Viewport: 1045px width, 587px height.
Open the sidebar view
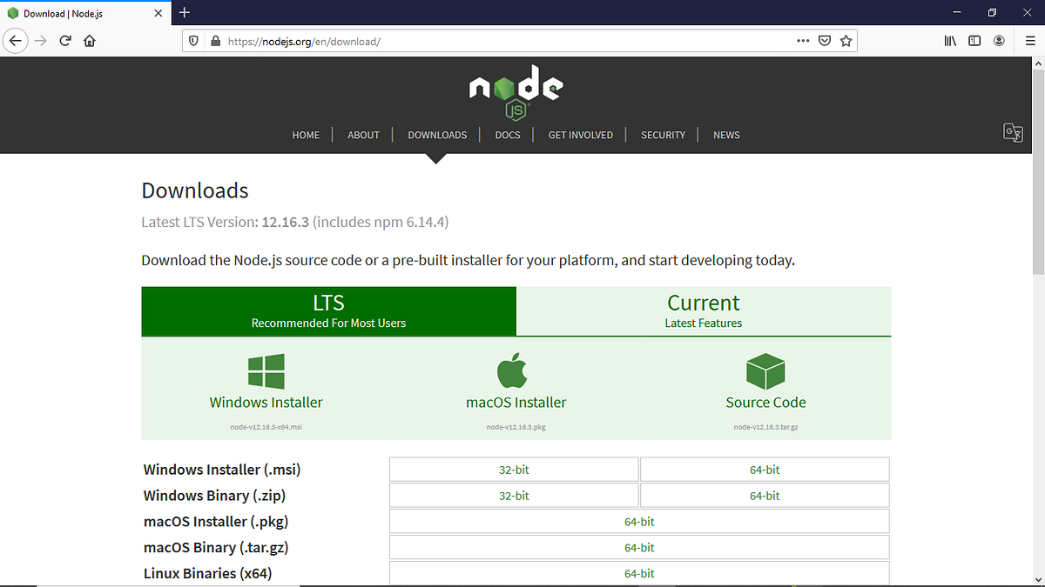point(974,40)
